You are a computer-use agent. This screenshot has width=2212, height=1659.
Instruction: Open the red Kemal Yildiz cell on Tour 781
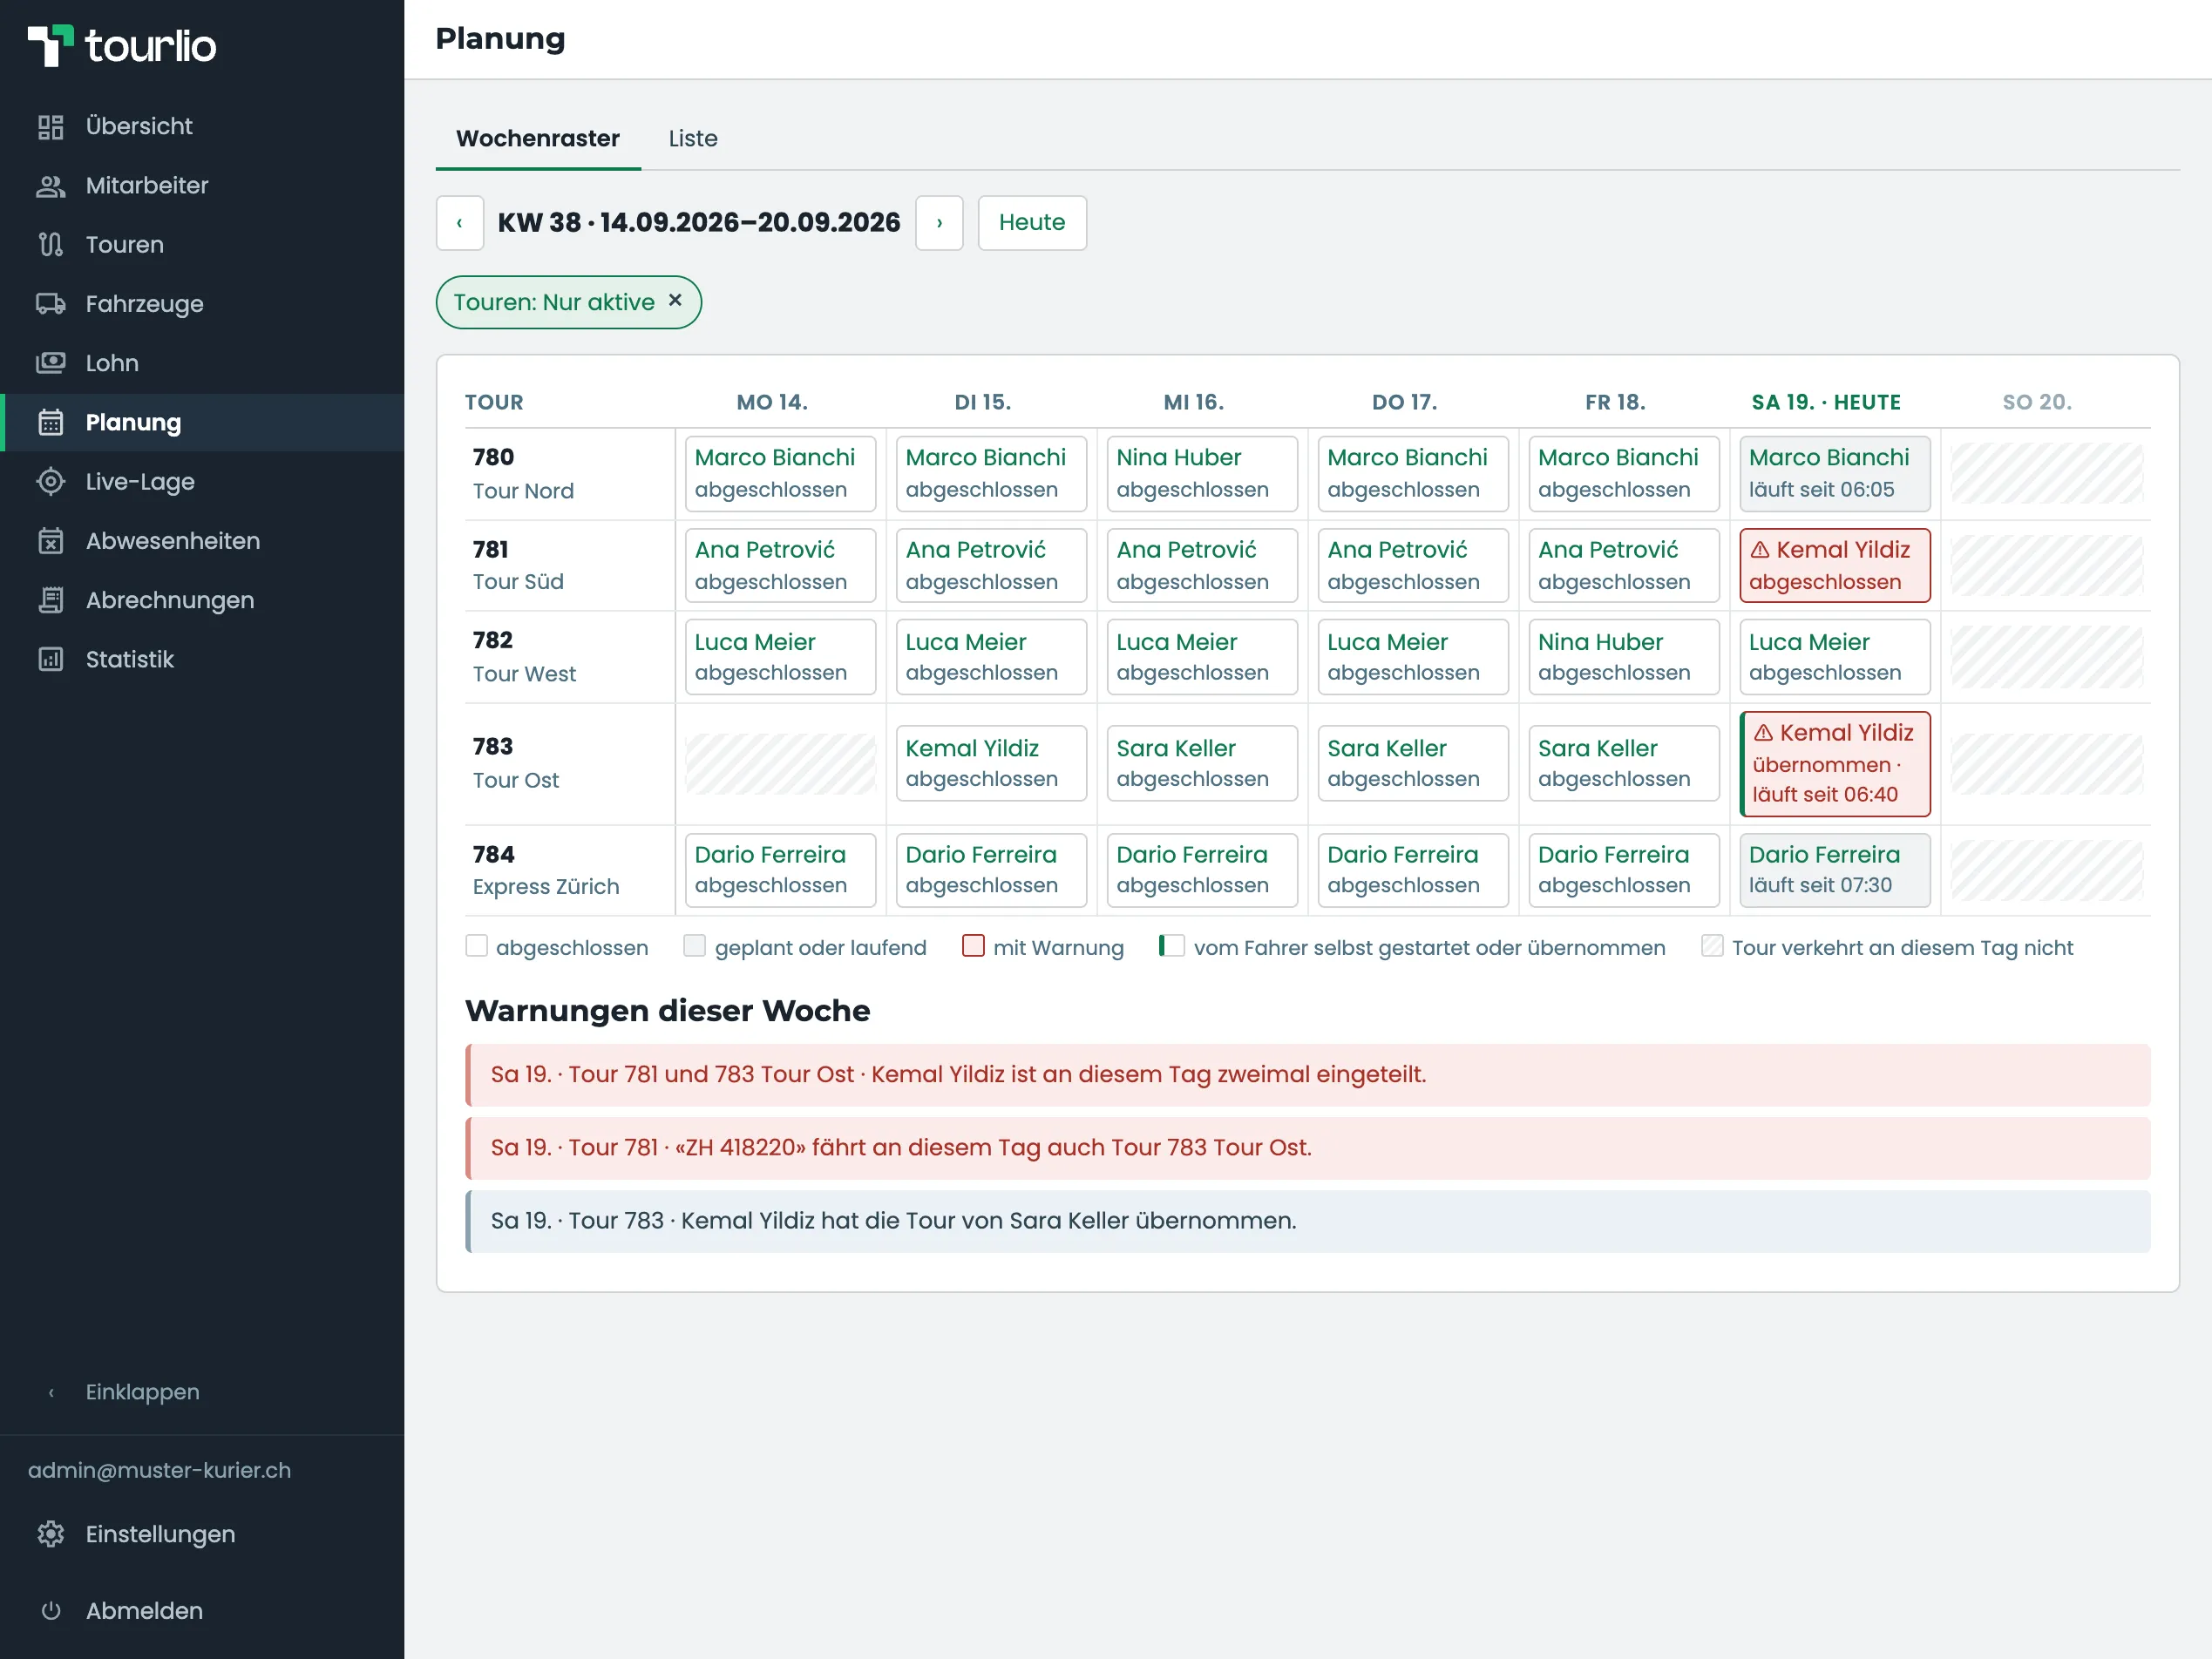1835,566
